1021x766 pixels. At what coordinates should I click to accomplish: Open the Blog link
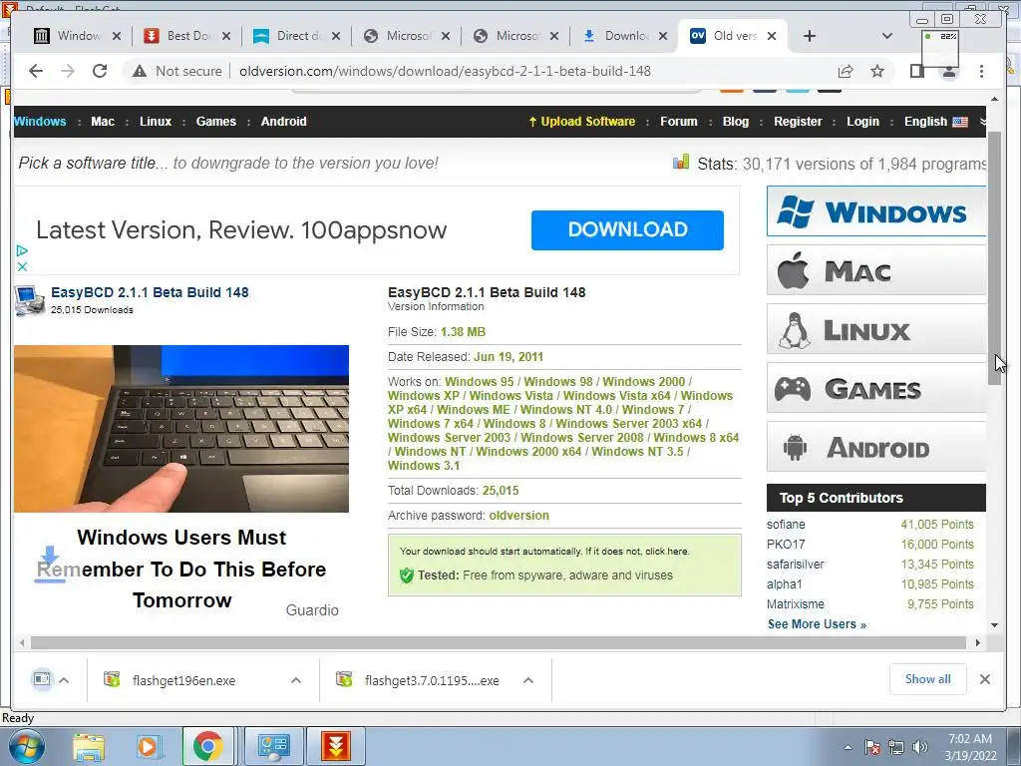pyautogui.click(x=736, y=121)
